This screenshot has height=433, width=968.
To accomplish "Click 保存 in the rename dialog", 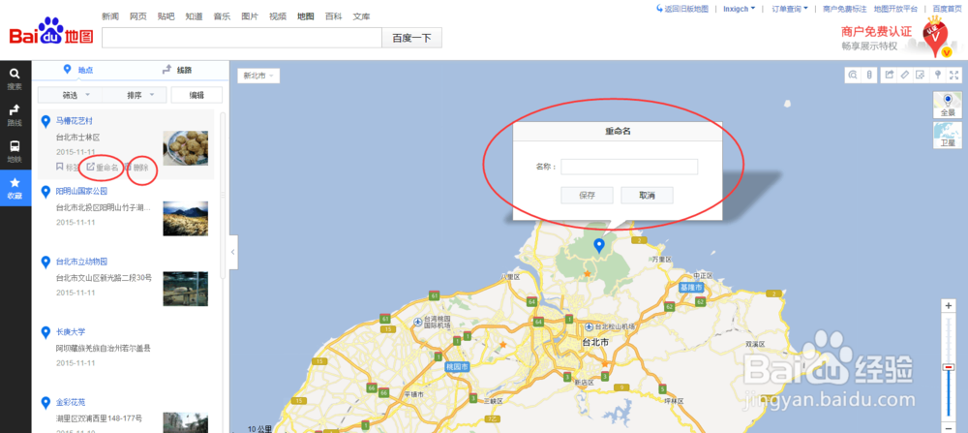I will click(x=588, y=196).
